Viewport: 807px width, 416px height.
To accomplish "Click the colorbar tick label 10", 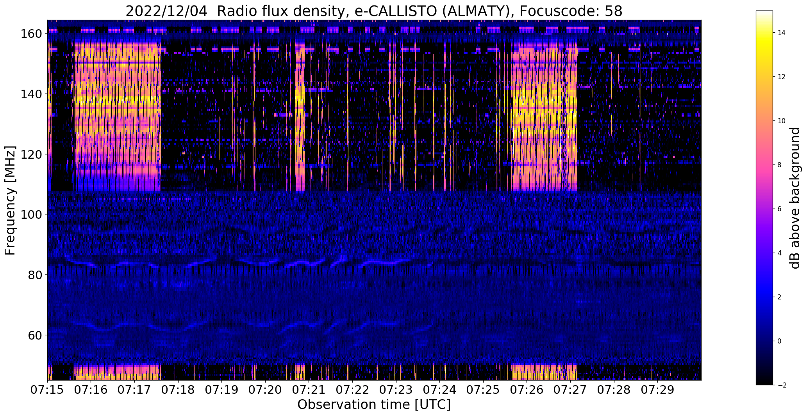I will click(781, 121).
